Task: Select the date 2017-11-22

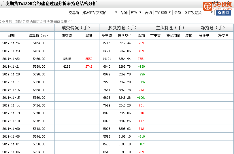Action: click(11, 59)
